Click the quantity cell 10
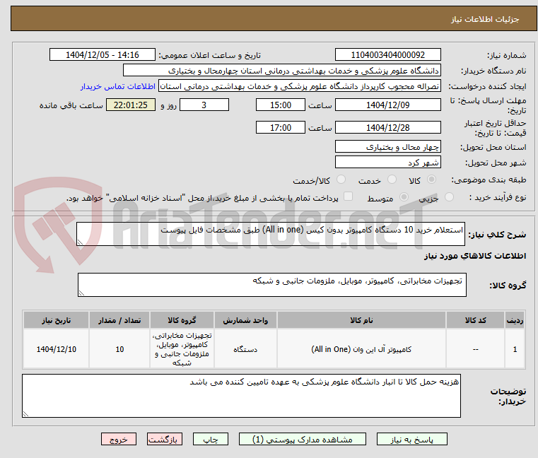The image size is (538, 458). (119, 349)
